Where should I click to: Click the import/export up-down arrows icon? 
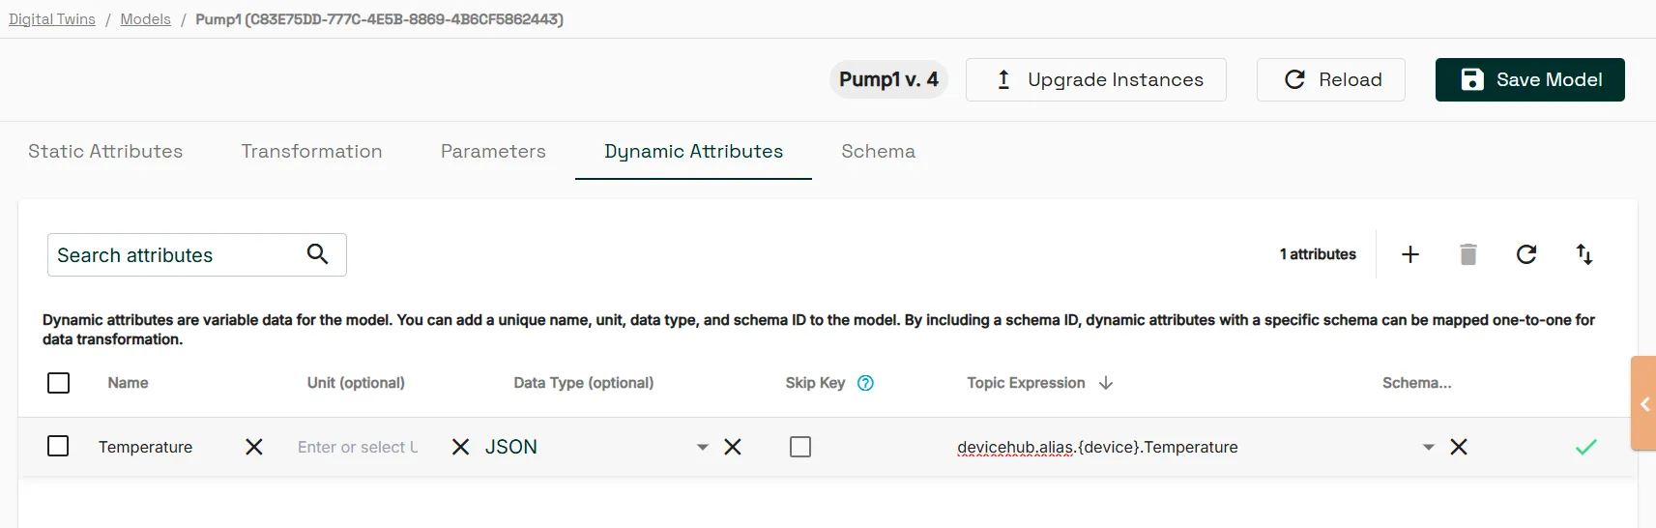point(1584,254)
